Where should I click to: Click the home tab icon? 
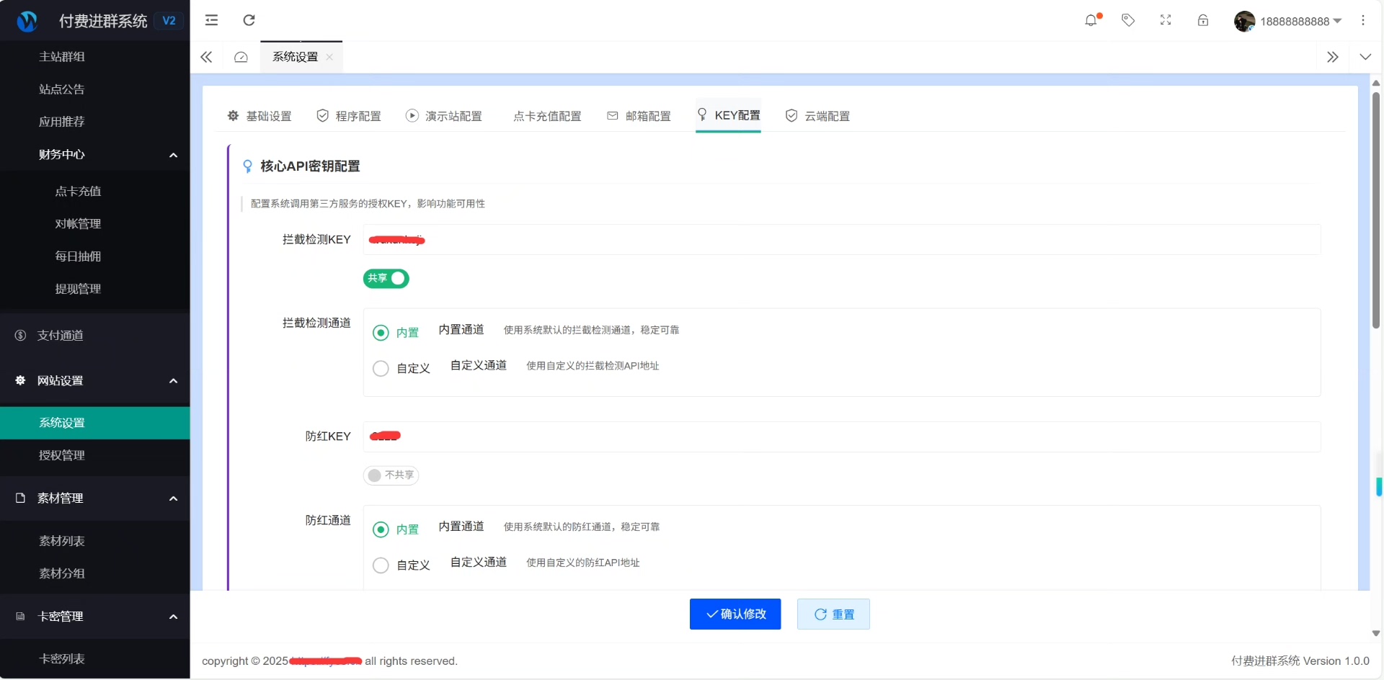241,57
